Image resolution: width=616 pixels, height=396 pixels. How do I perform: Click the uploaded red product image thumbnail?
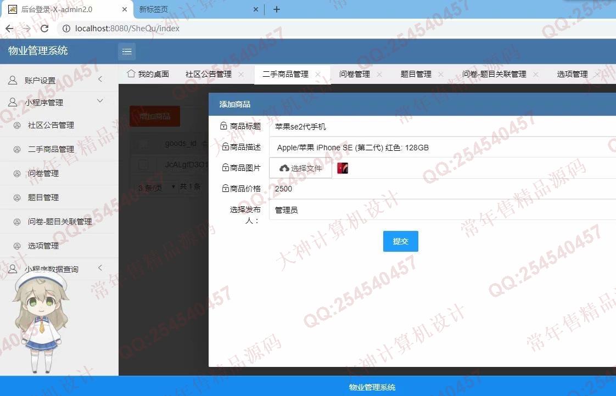point(343,168)
